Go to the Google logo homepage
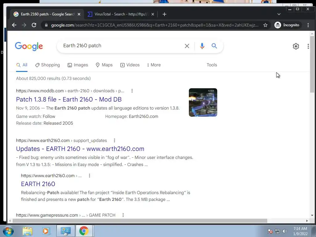Screen dimensions: 316x237 pyautogui.click(x=29, y=46)
